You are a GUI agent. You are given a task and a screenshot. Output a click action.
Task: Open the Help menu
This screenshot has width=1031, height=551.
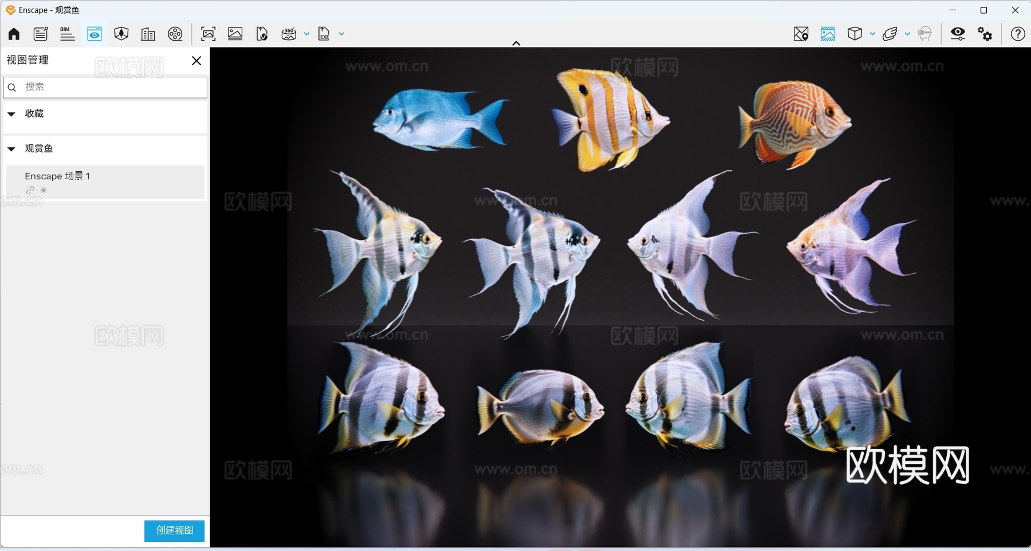coord(1018,34)
